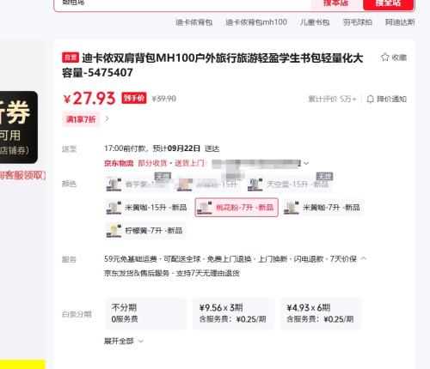Collapse the 服务 details chevron

364,258
